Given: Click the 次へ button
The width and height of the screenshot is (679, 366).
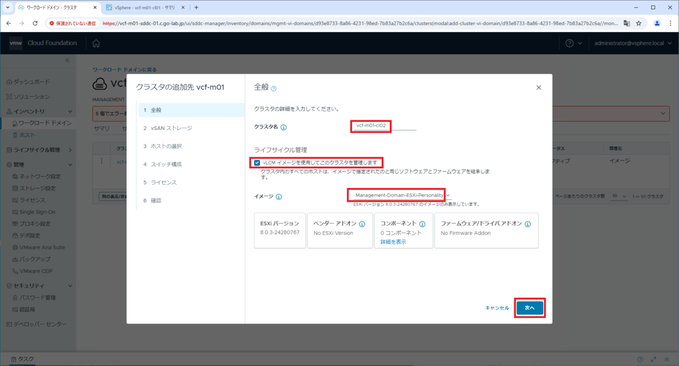Looking at the screenshot, I should coord(530,308).
